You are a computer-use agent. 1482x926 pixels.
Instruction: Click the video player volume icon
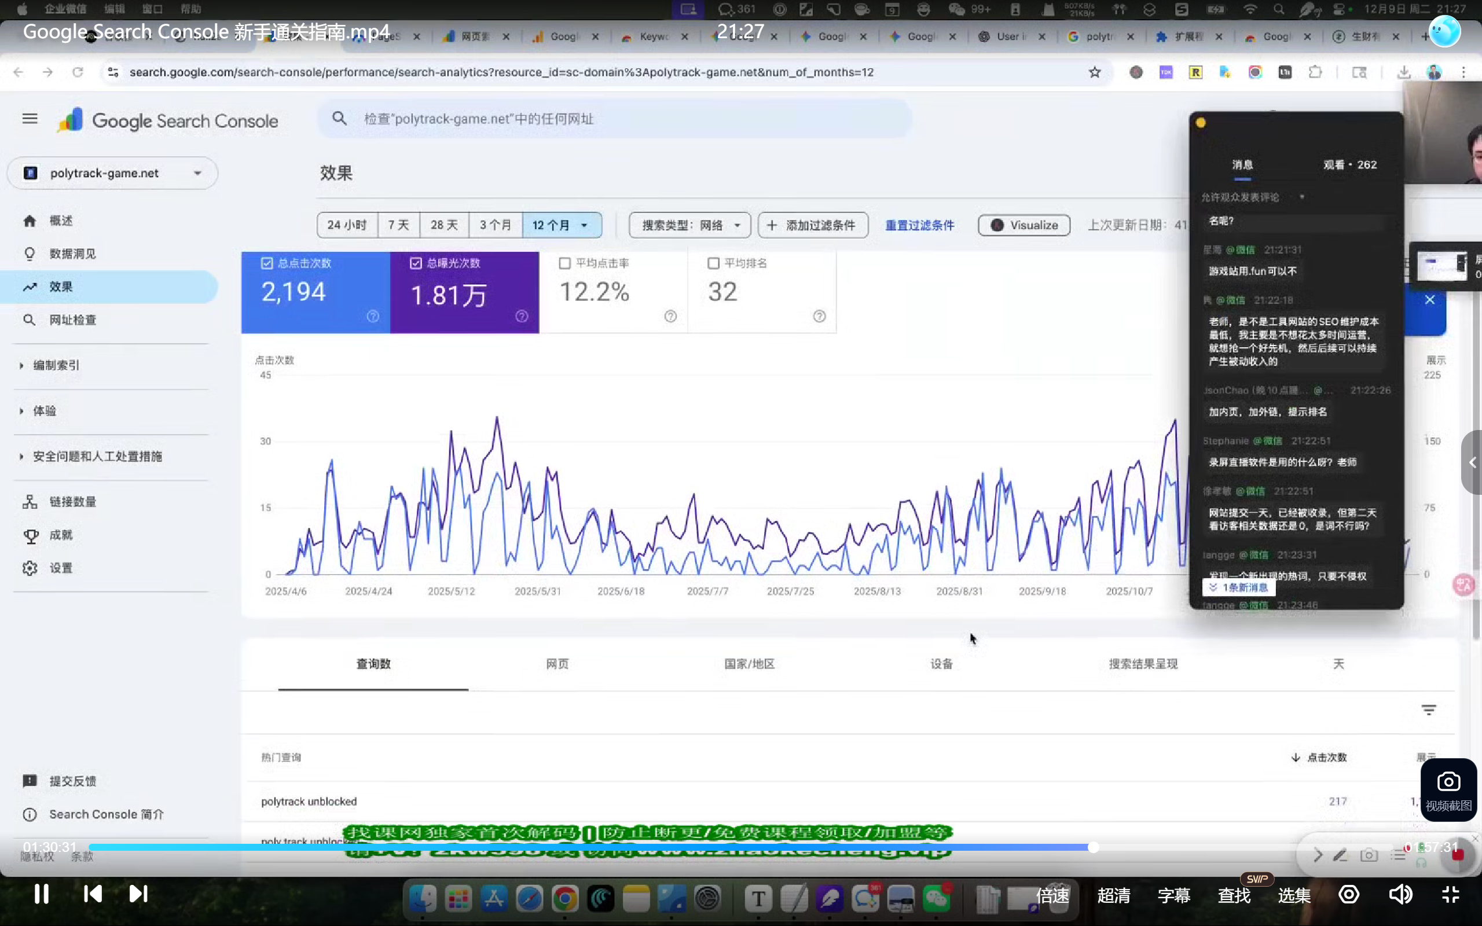[1400, 895]
